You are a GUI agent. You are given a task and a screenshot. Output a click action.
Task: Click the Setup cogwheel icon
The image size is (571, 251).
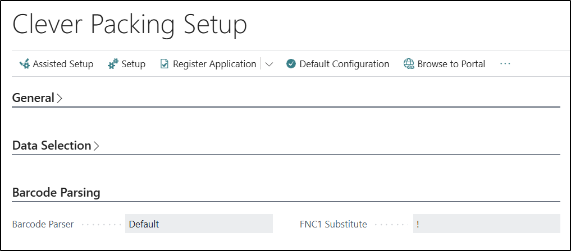point(113,64)
